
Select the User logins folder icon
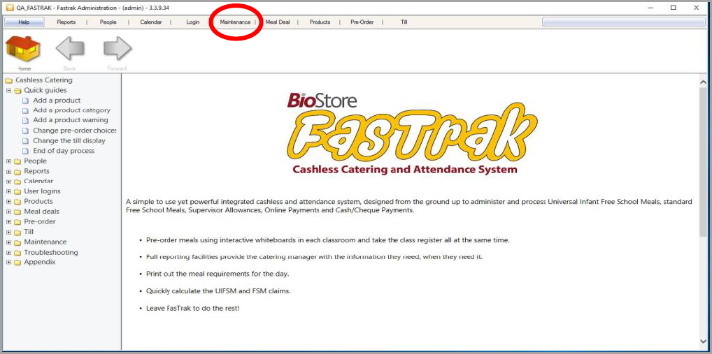coord(17,191)
